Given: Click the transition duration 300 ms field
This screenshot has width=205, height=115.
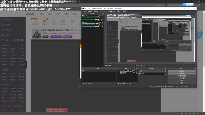Looking at the screenshot, I should tap(153, 74).
